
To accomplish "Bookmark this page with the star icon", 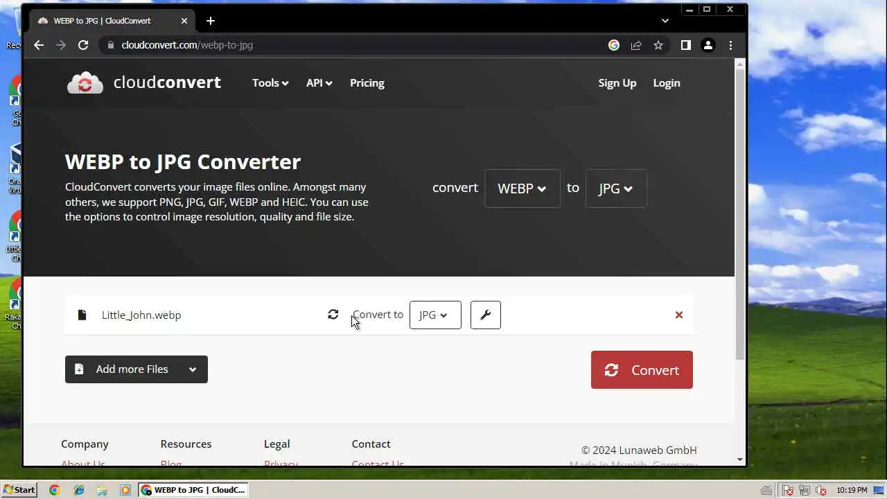I will click(658, 45).
